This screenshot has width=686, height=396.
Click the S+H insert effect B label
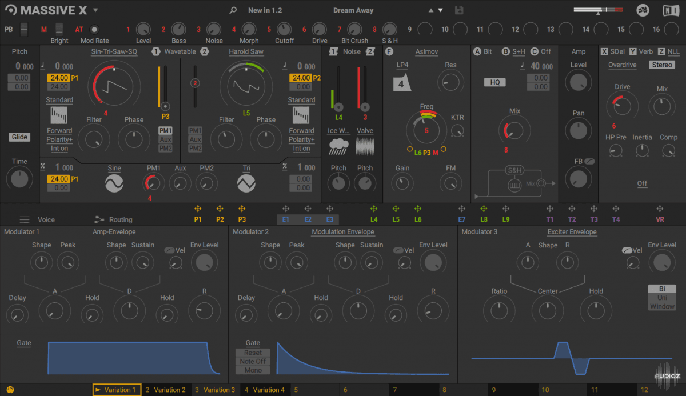(519, 51)
